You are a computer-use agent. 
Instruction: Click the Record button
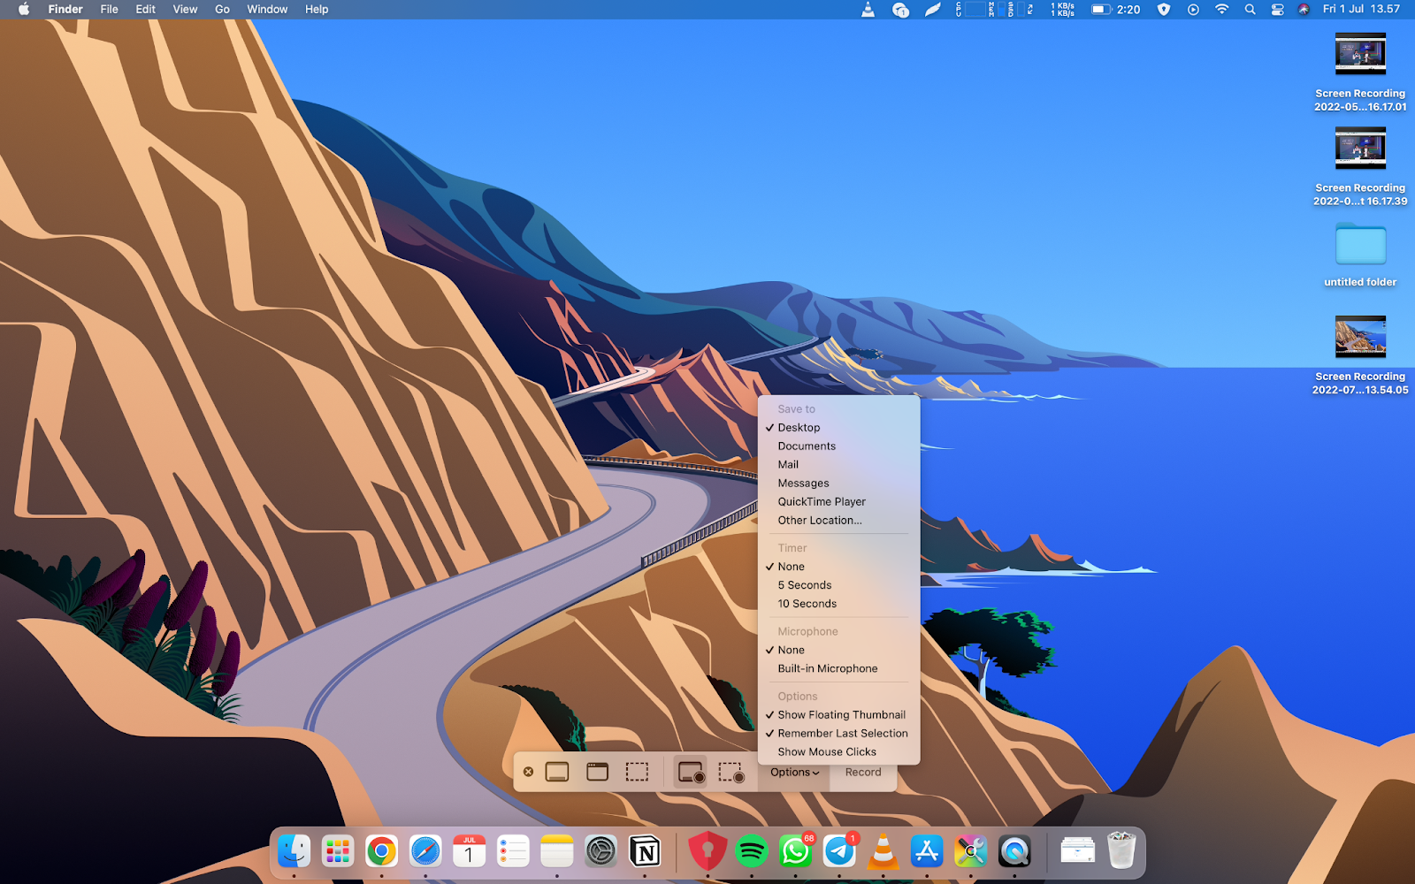(863, 772)
